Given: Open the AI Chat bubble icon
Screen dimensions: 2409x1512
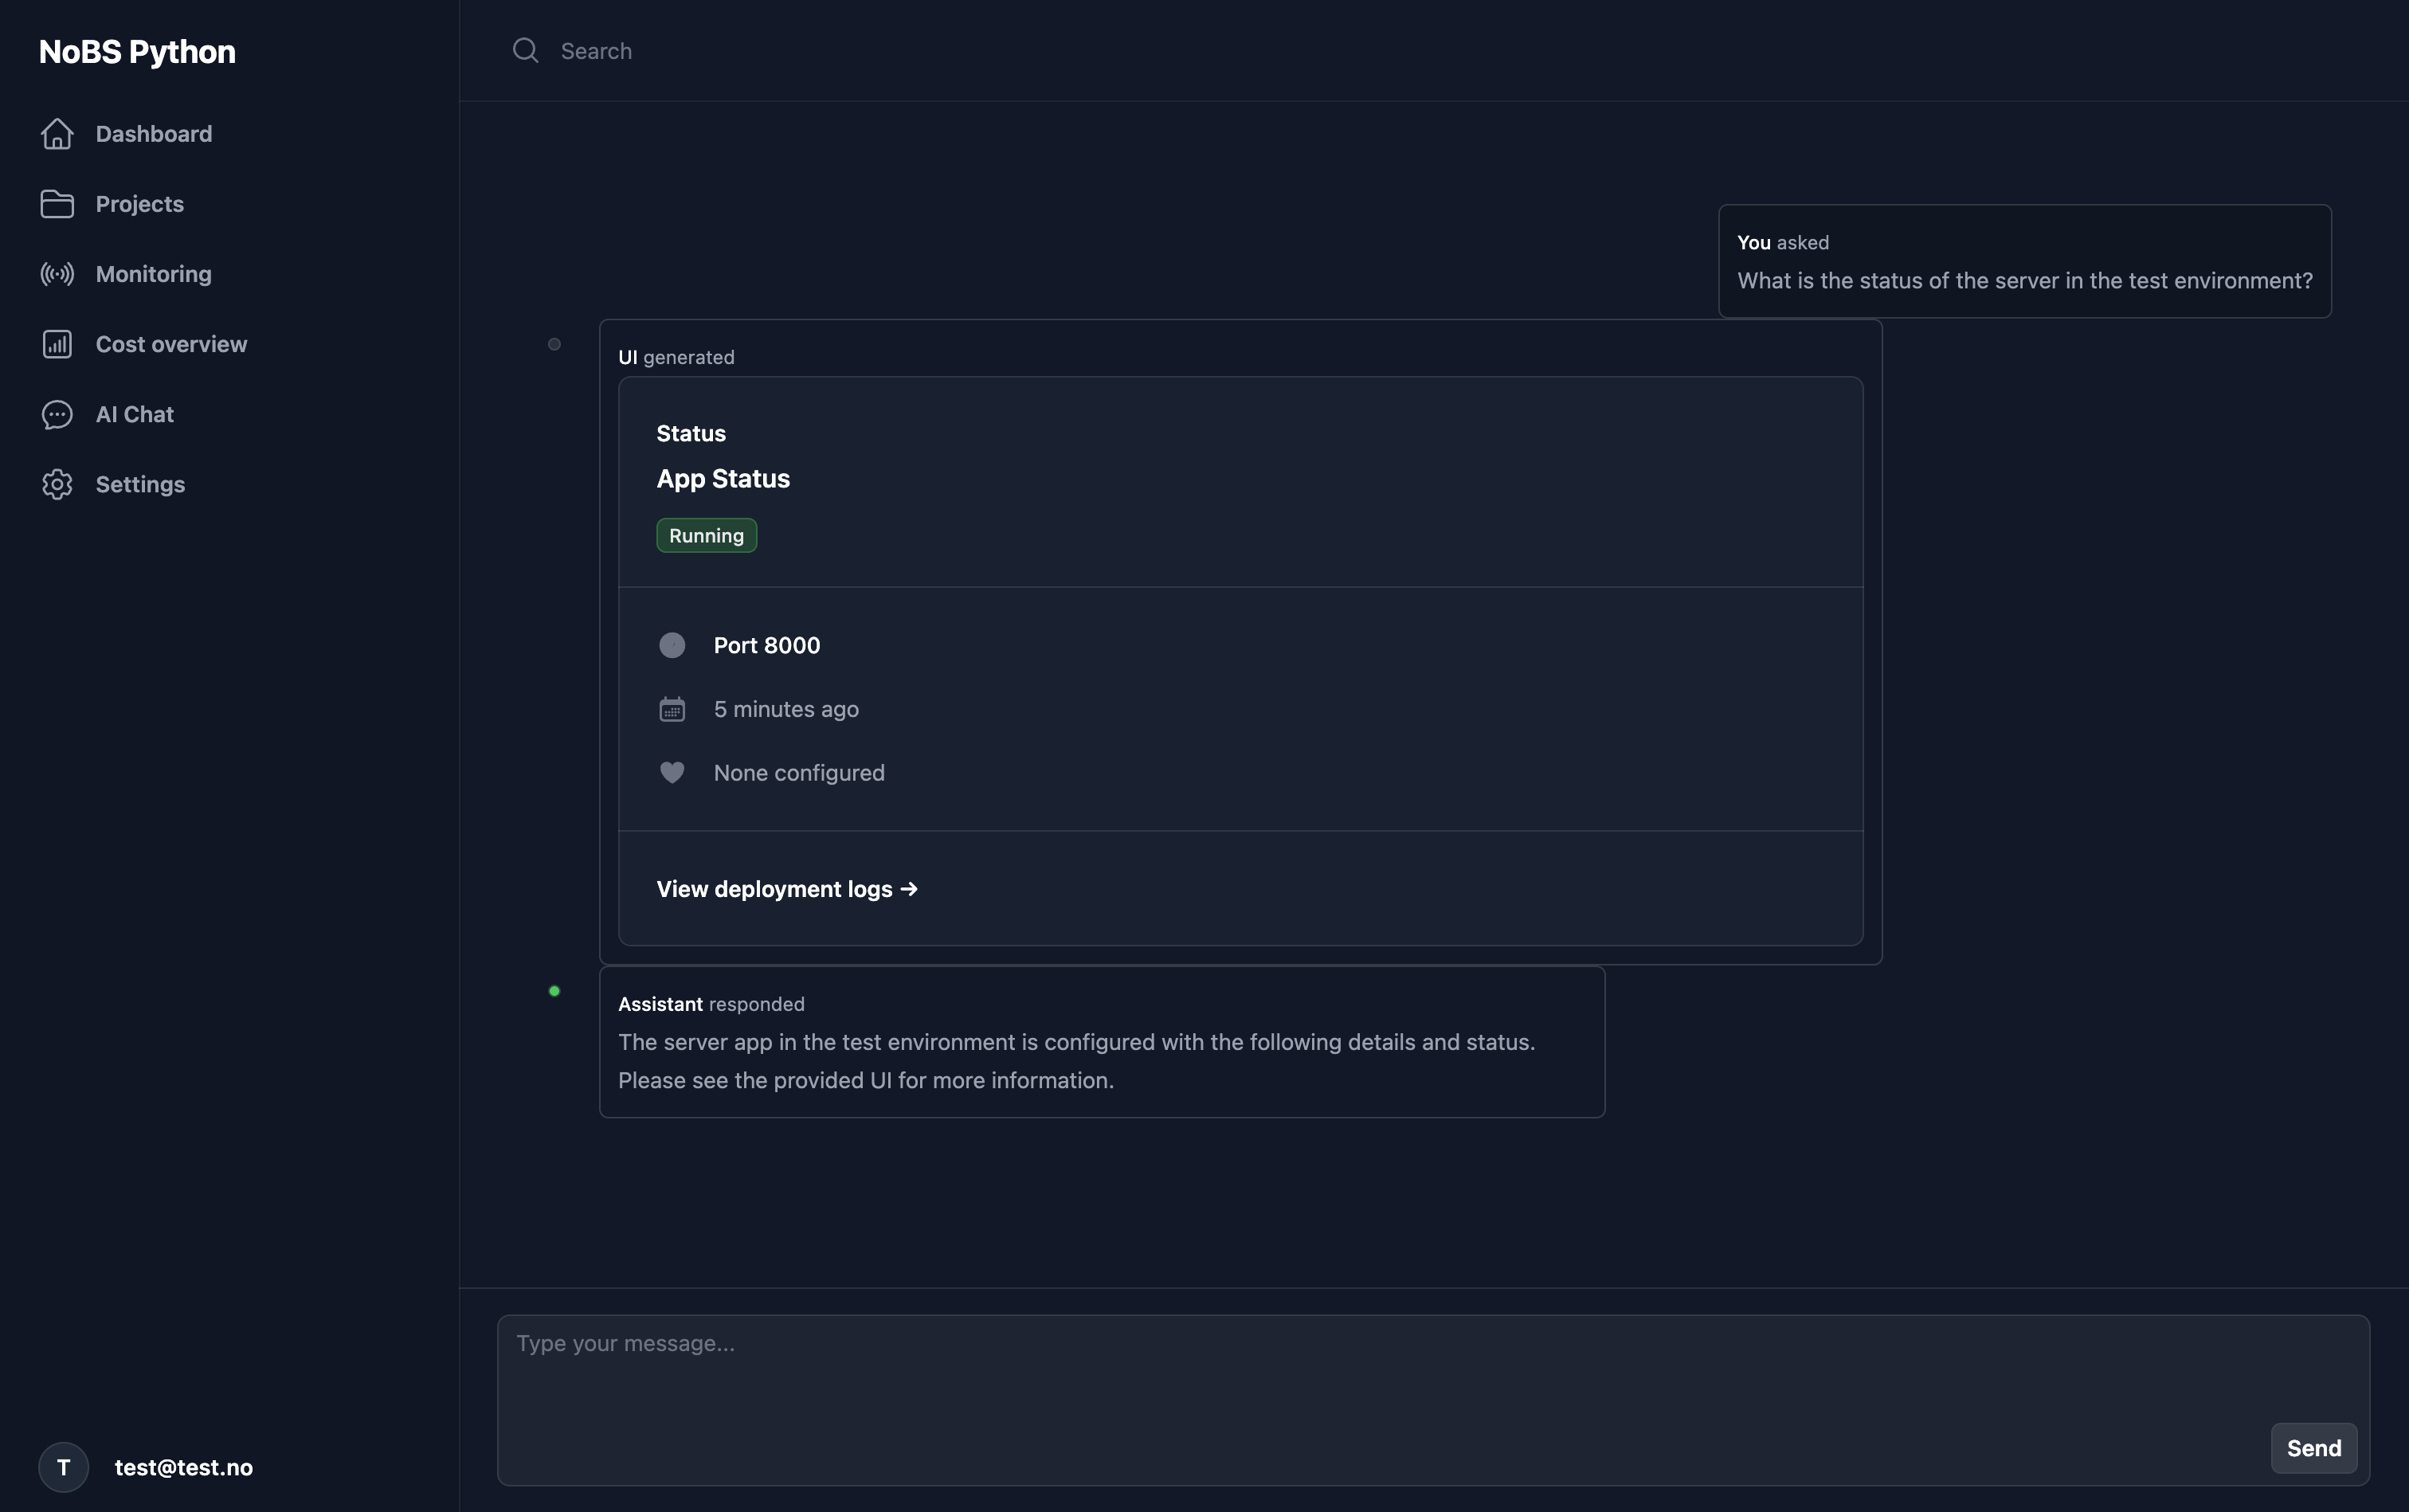Looking at the screenshot, I should click(x=57, y=414).
